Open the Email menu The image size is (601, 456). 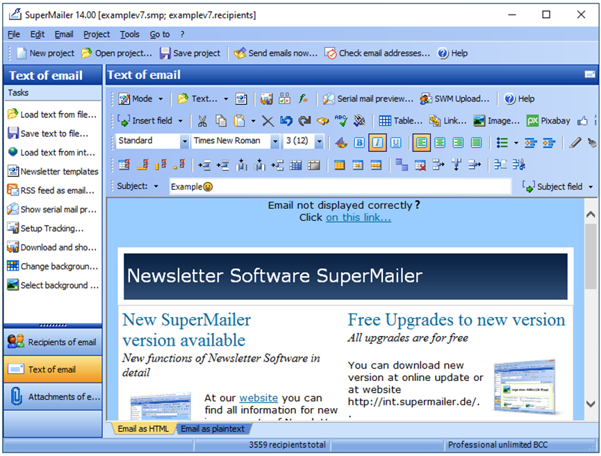(64, 35)
